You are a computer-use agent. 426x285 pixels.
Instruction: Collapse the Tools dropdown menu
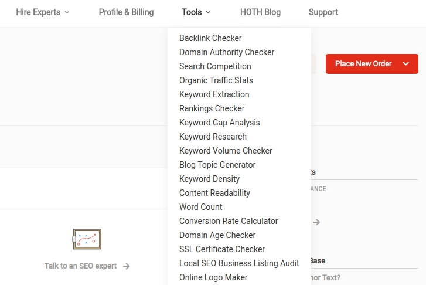pos(196,12)
